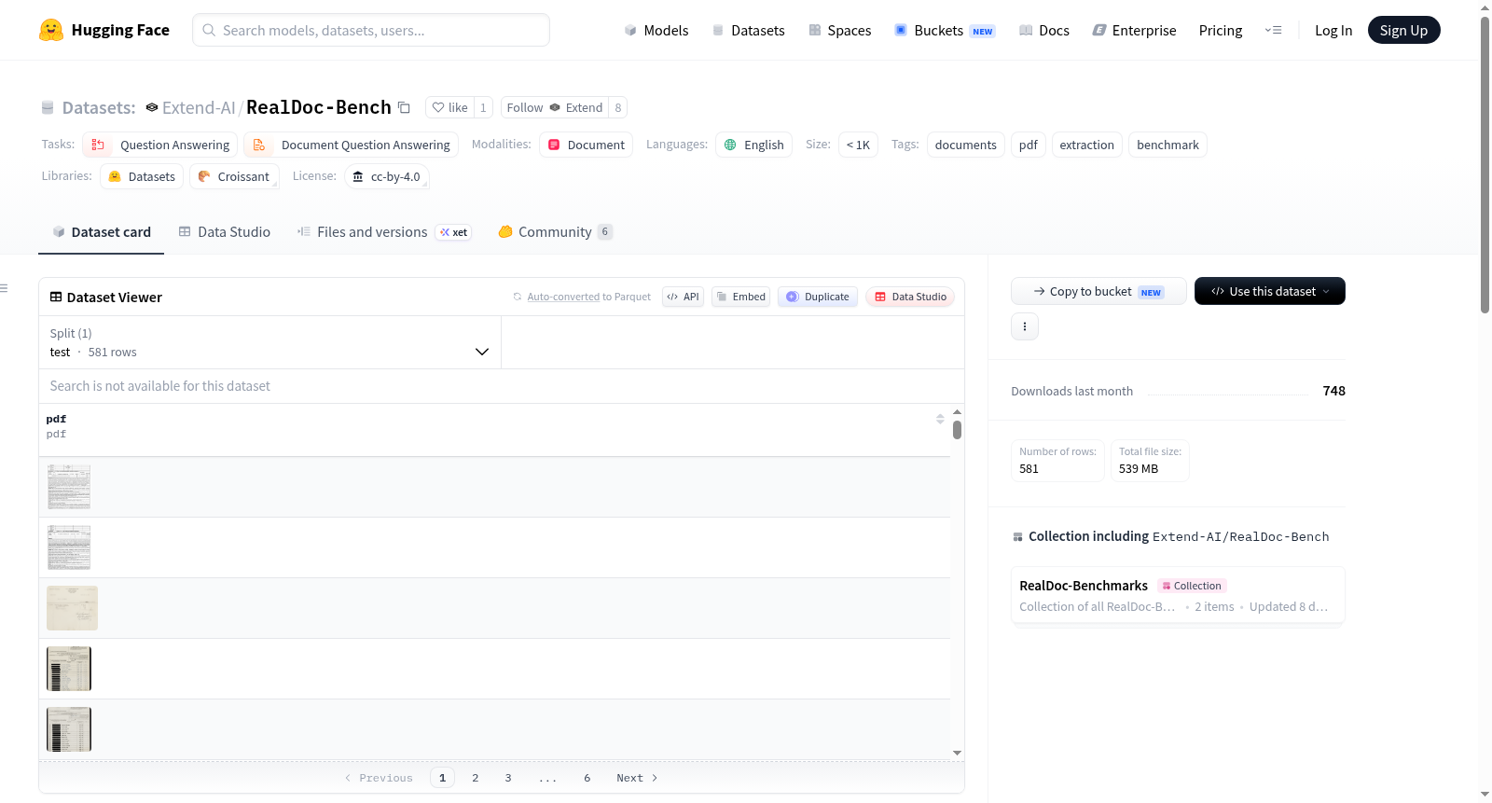
Task: Expand the Split test dropdown
Action: coord(269,342)
